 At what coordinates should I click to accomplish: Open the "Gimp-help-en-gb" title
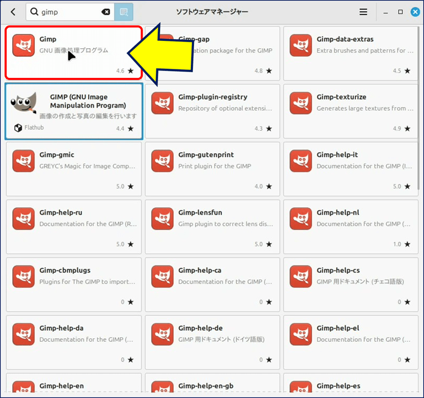206,386
